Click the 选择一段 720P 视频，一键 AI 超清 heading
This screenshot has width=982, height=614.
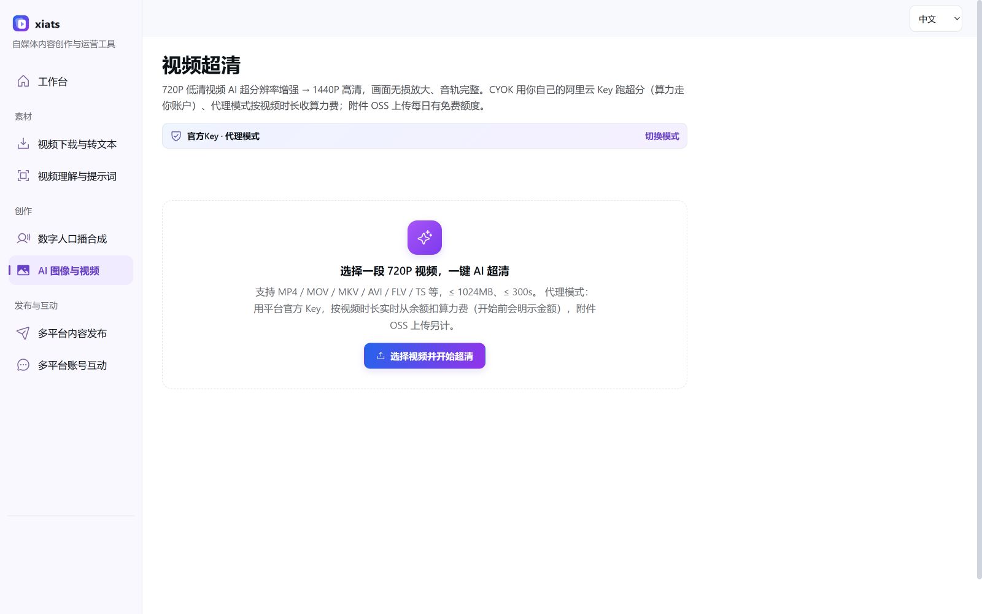[425, 271]
